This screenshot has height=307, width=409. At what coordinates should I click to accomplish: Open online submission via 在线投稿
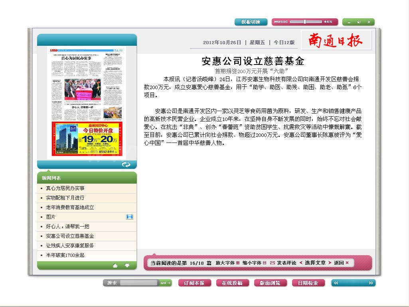click(232, 283)
